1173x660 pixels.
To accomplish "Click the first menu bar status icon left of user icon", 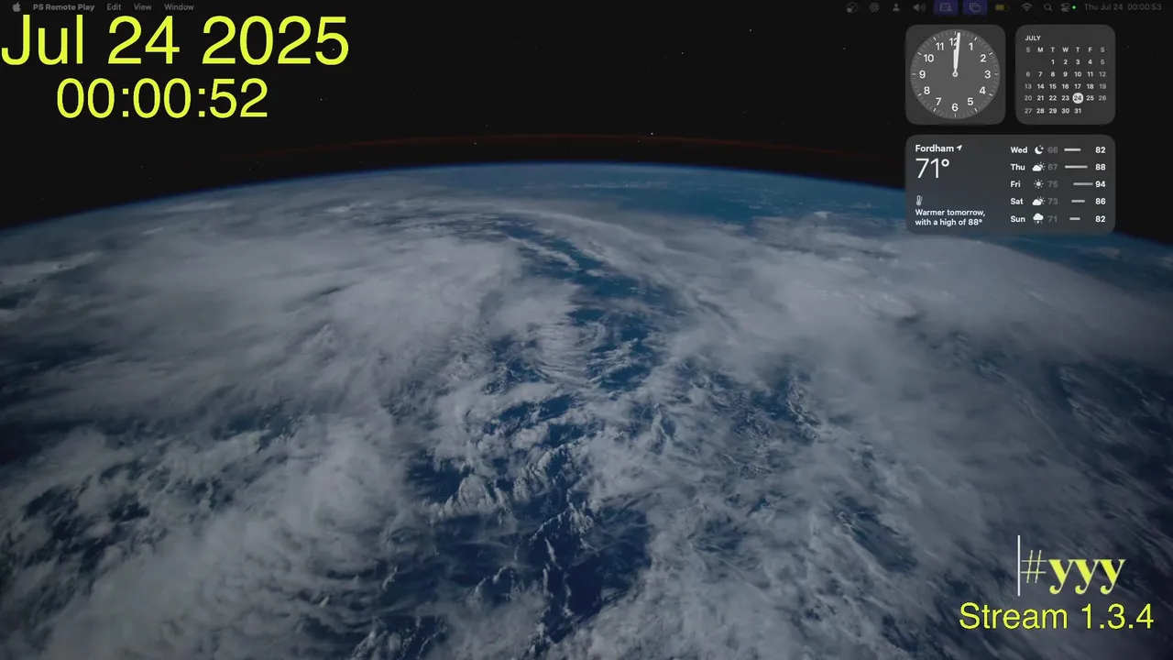I will coord(852,6).
